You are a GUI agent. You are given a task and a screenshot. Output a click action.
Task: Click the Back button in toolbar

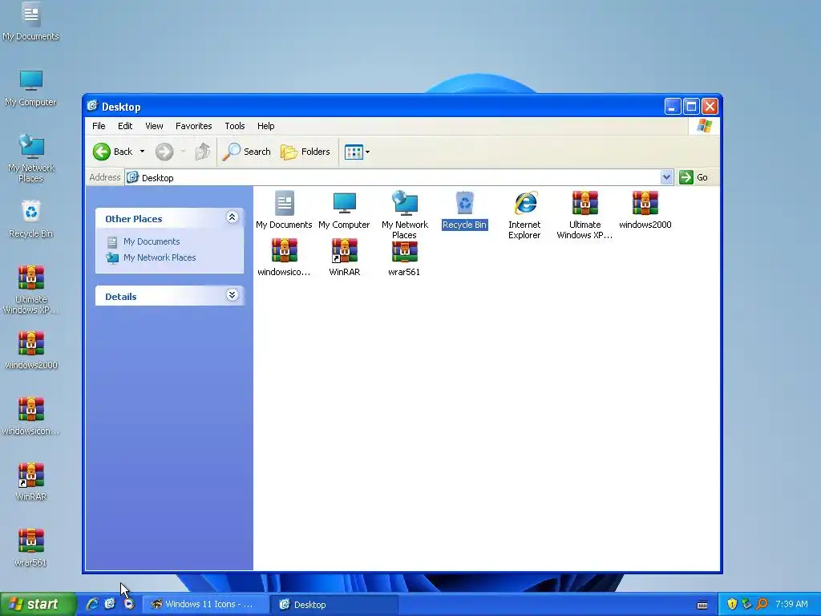click(x=112, y=152)
